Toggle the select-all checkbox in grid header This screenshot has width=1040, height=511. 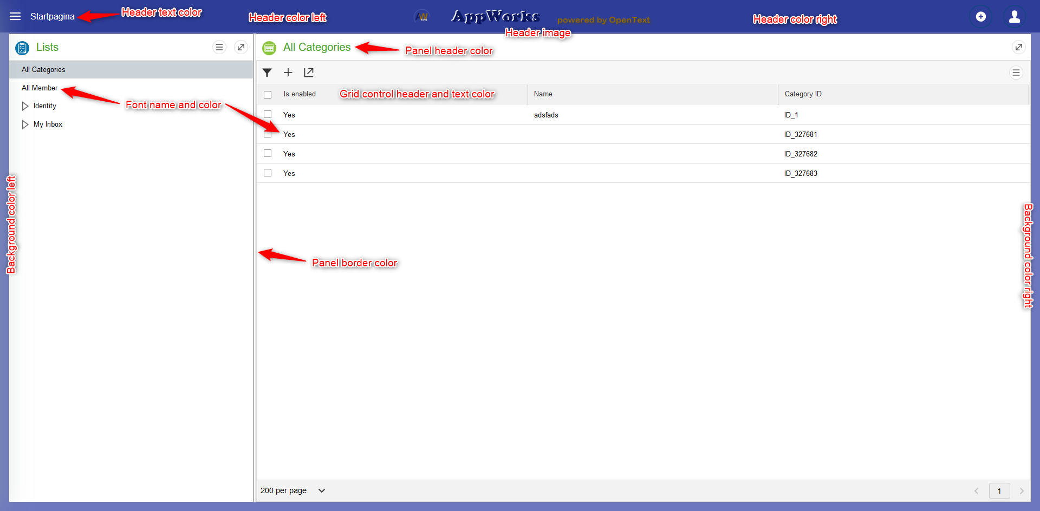pos(268,95)
